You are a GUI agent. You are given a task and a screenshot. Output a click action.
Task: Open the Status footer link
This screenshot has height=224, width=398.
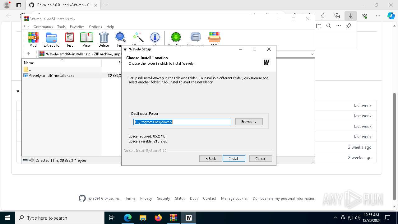coord(180,198)
